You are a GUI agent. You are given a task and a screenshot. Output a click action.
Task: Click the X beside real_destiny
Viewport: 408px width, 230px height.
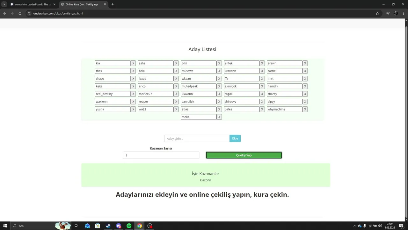(x=133, y=94)
